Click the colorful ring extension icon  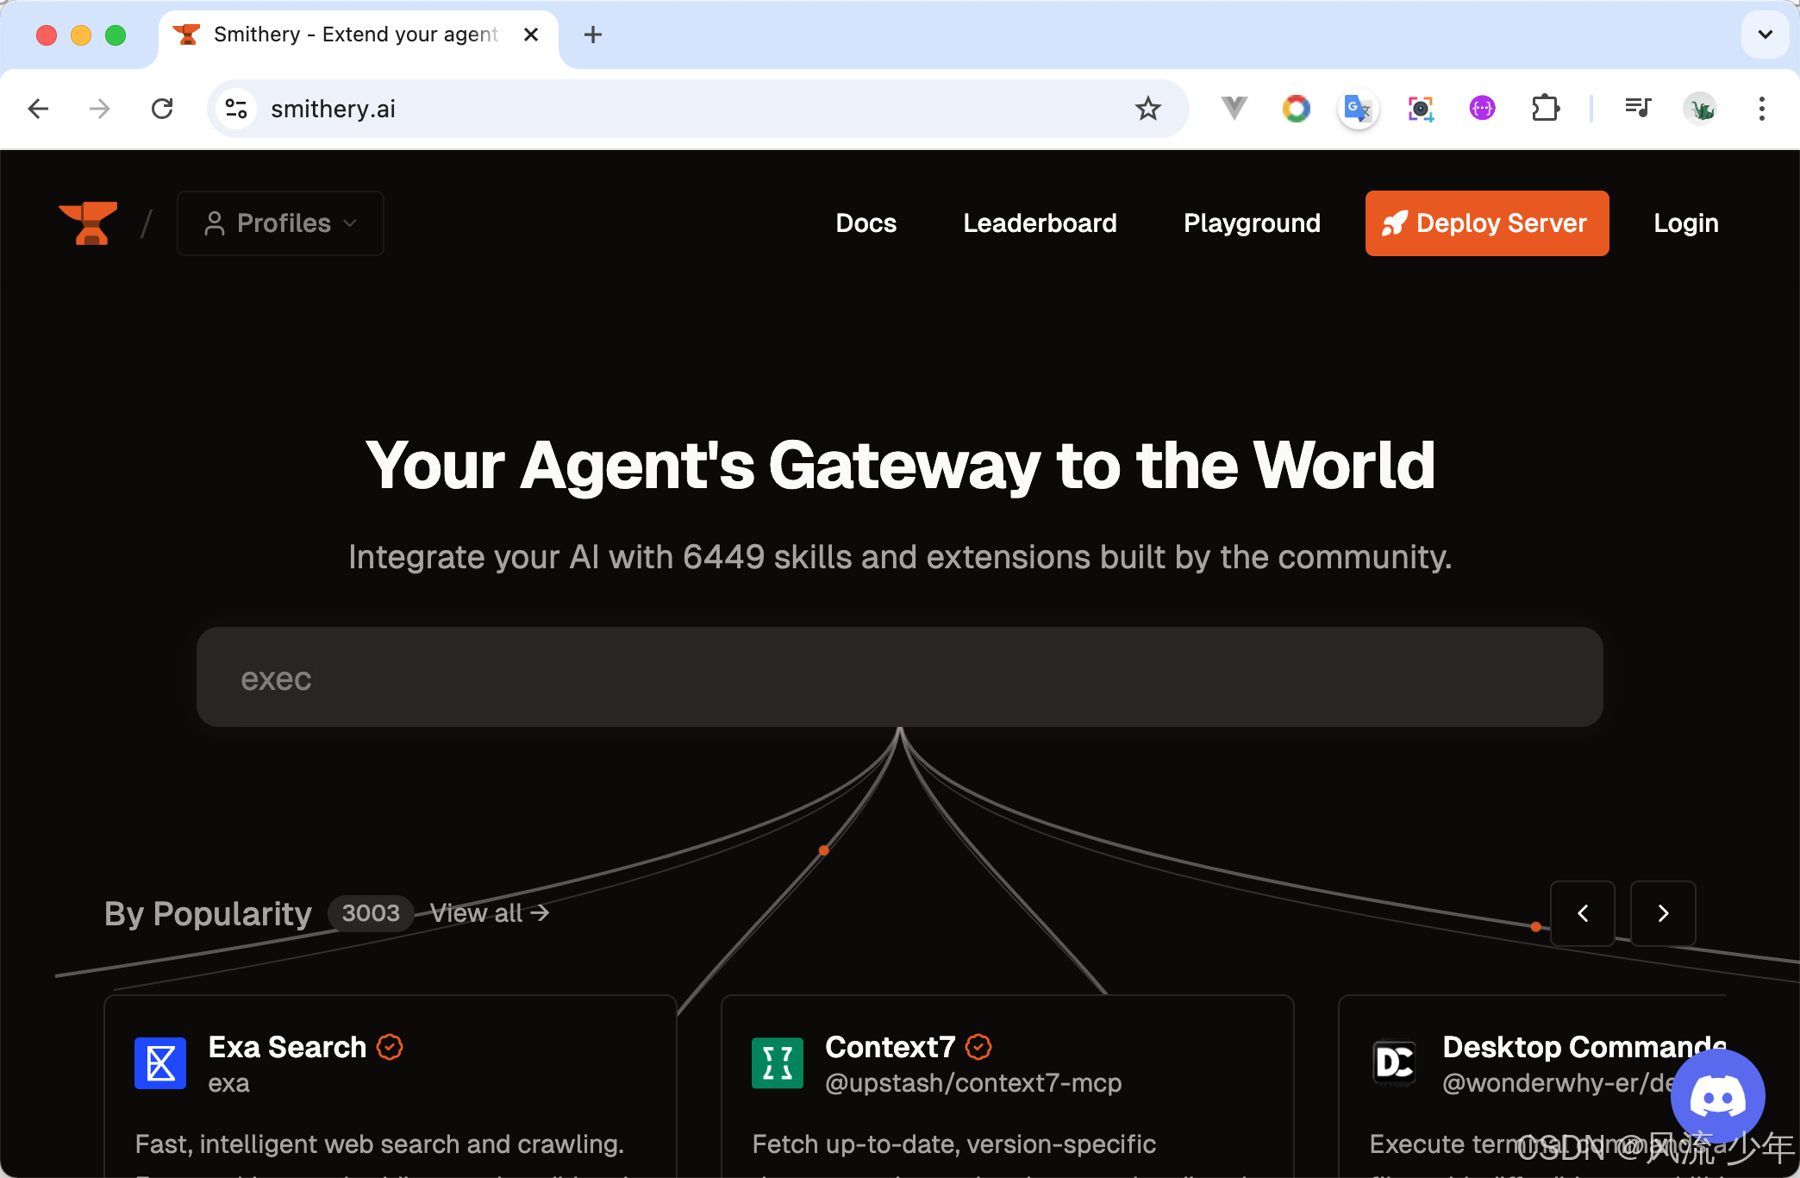point(1296,109)
